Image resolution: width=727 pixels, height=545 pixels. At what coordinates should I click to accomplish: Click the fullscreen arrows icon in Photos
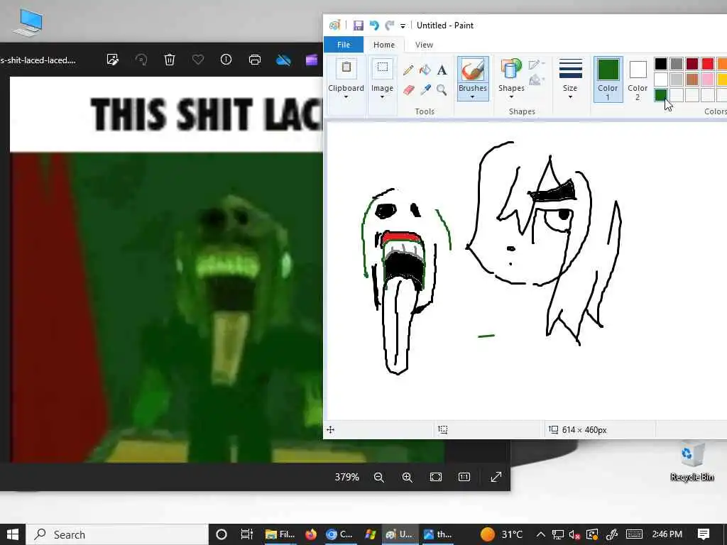coord(496,477)
